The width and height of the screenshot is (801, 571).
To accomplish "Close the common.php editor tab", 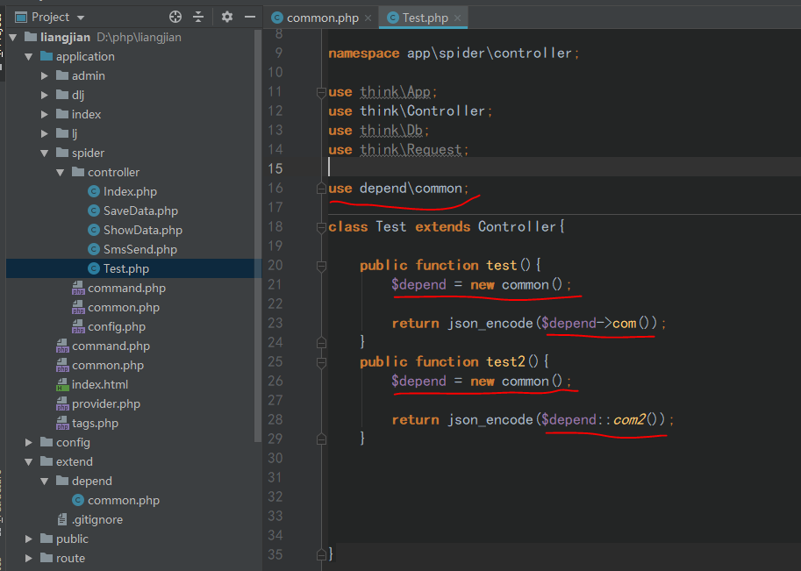I will [368, 18].
